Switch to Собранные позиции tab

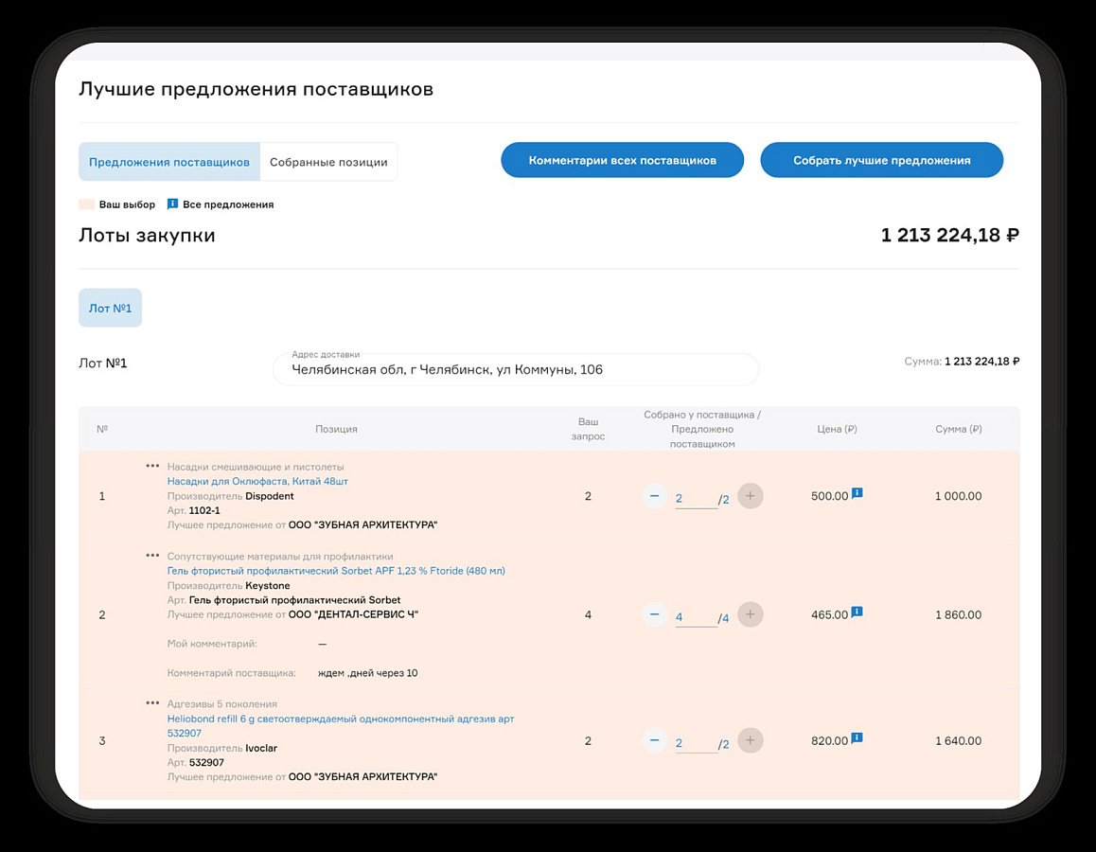pos(328,162)
